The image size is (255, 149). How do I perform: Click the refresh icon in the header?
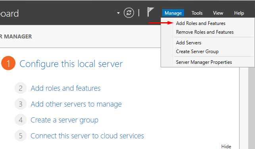[129, 13]
